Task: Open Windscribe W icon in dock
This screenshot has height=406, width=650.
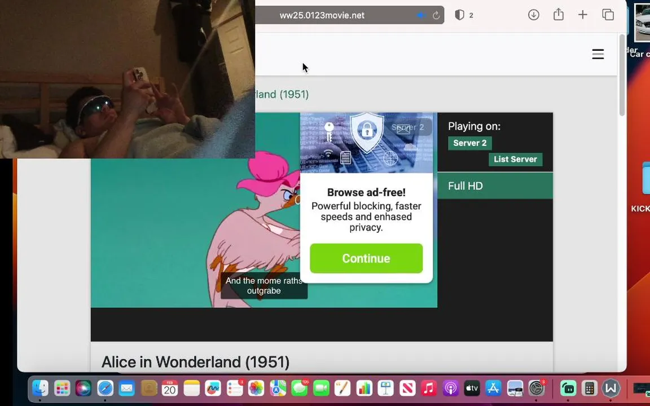Action: click(611, 389)
